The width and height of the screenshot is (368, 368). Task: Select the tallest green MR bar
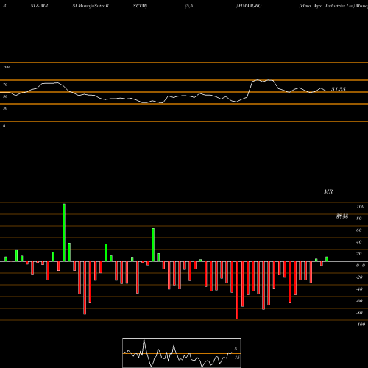tap(64, 233)
